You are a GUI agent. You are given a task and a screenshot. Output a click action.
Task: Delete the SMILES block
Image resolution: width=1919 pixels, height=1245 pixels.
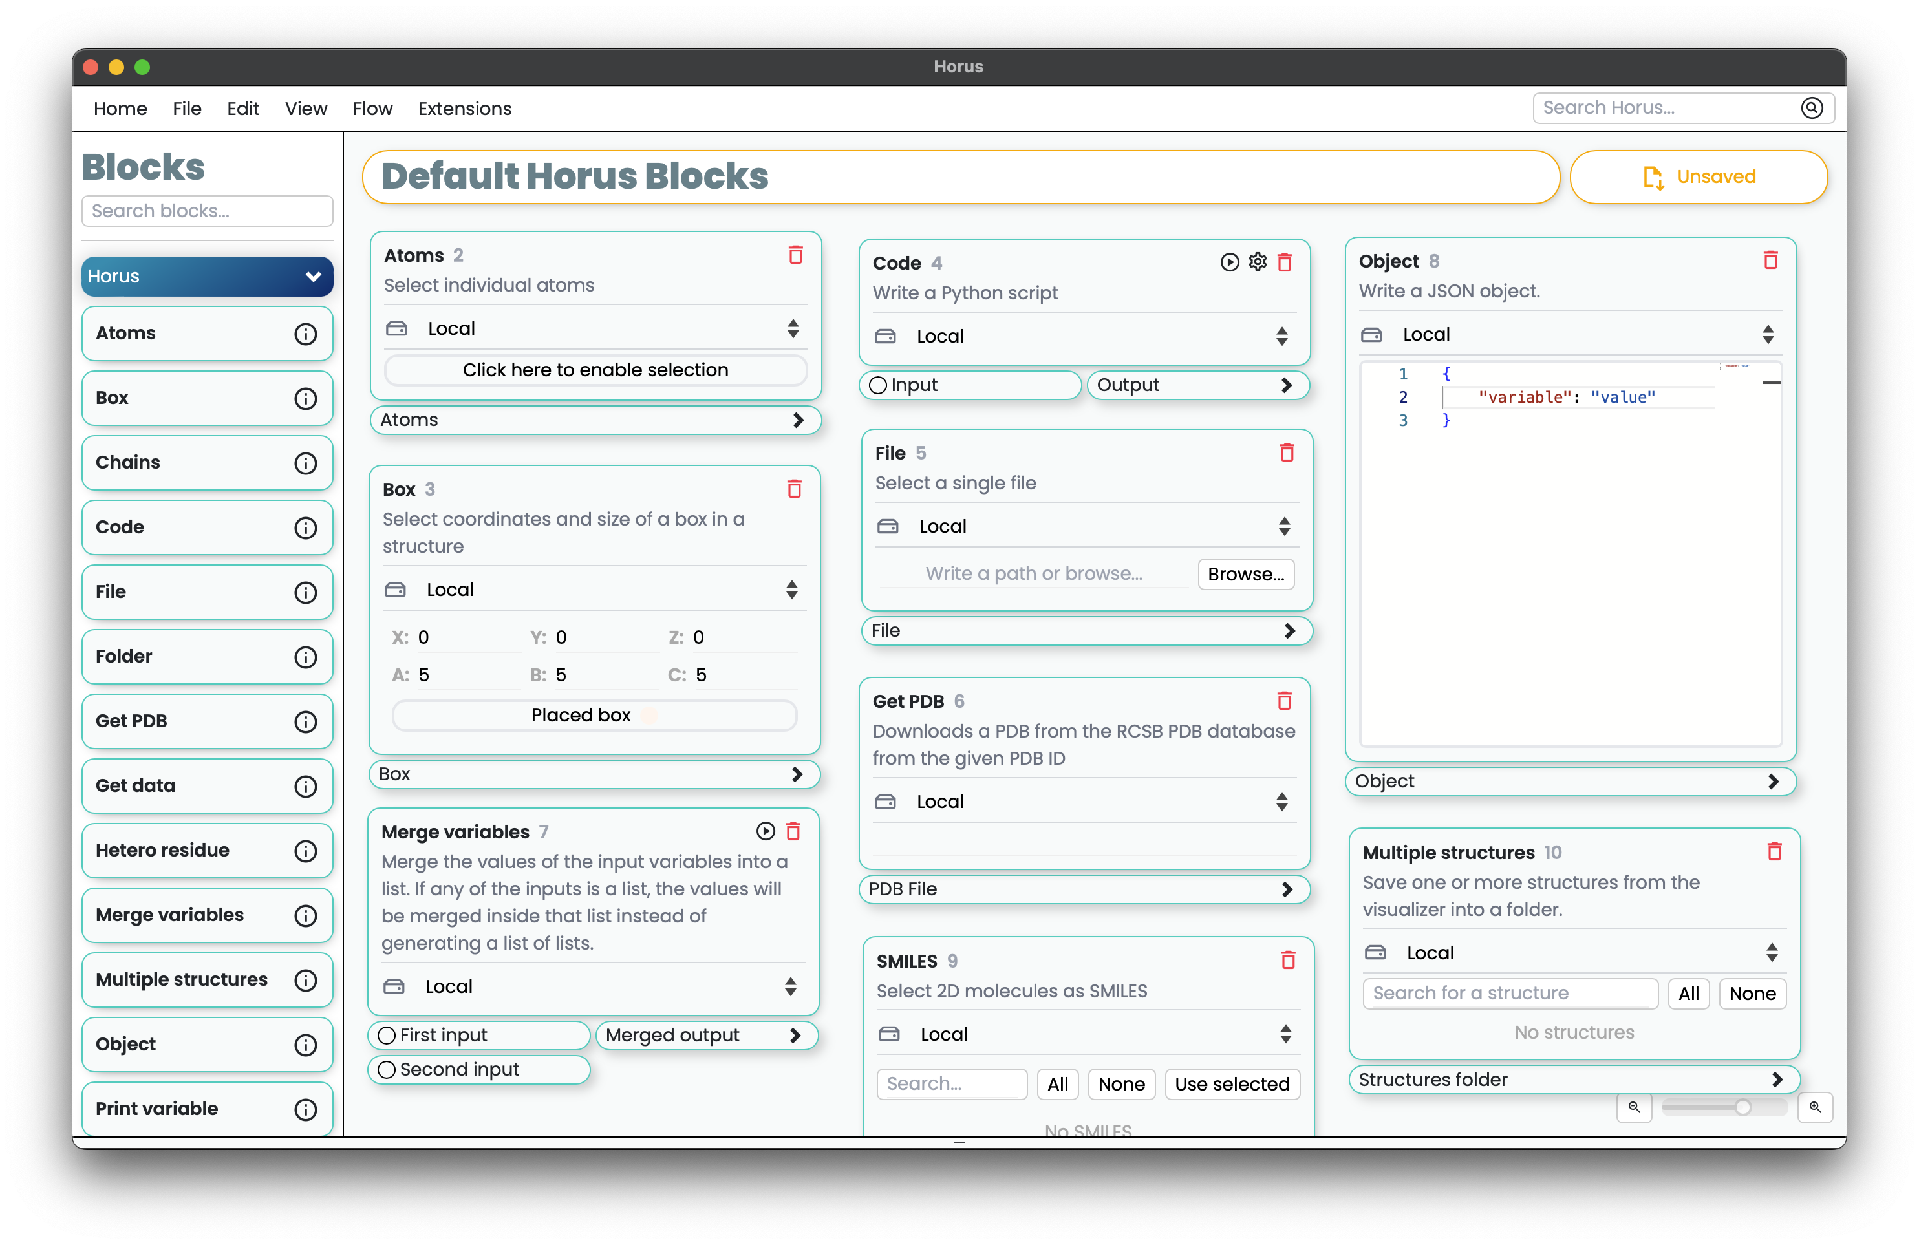point(1288,961)
